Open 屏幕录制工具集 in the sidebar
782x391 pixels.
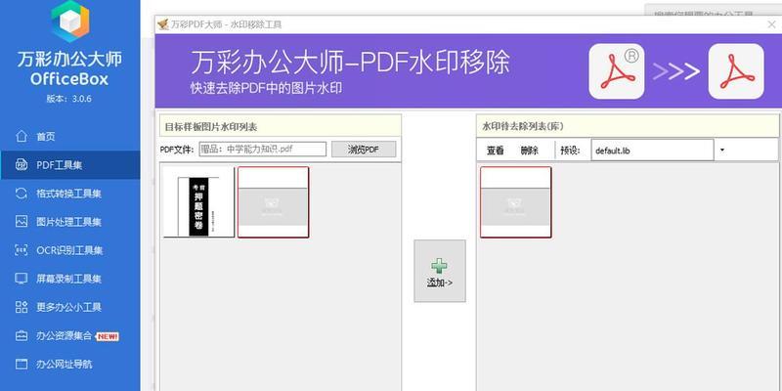68,279
